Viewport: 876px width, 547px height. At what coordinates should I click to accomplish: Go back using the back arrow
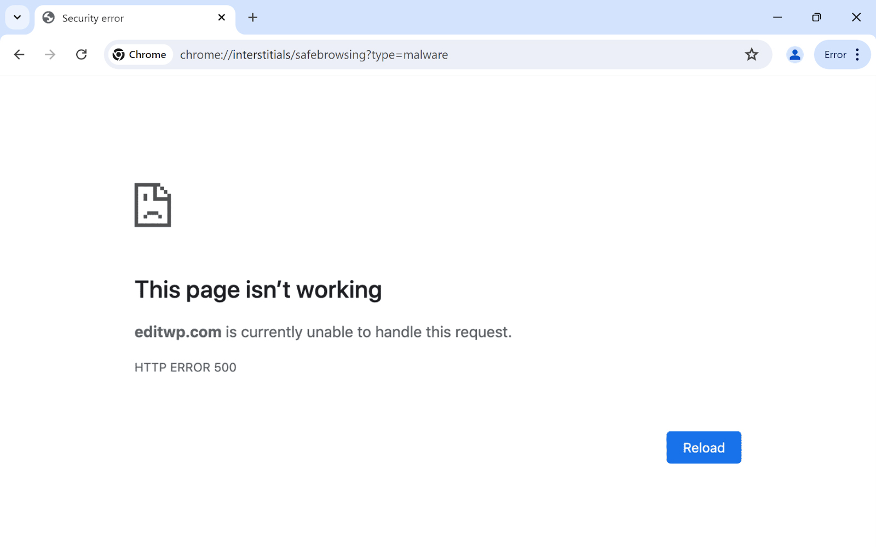tap(19, 55)
